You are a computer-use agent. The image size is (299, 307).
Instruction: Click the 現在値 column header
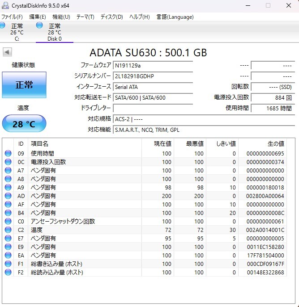click(x=158, y=144)
